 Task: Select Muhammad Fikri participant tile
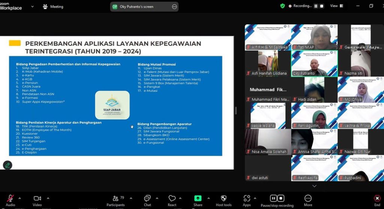click(x=268, y=89)
